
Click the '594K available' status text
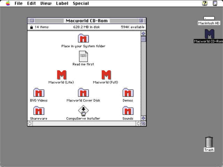tap(132, 27)
